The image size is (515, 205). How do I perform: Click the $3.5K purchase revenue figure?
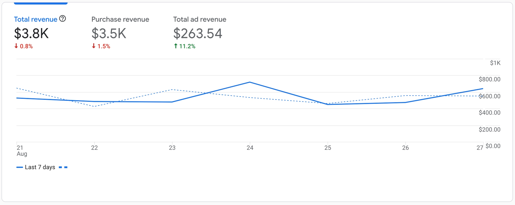109,33
